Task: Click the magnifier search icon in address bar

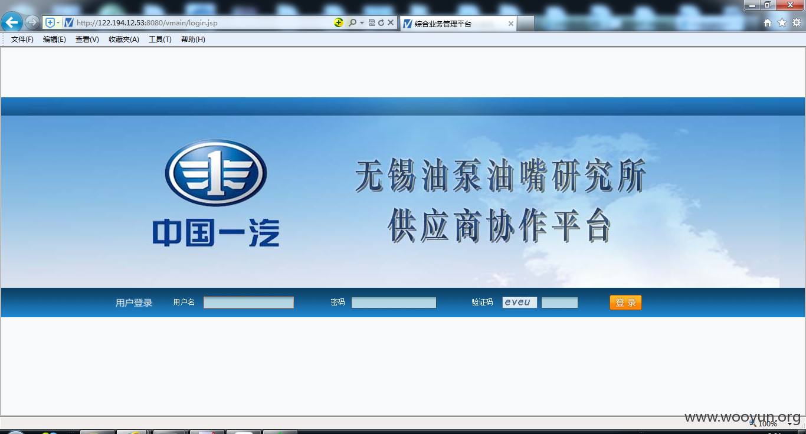Action: (352, 22)
